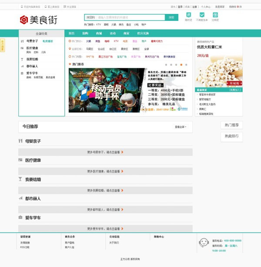This screenshot has height=267, width=261.
Task: Select third dot of the product image slider
Action: pos(222,85)
